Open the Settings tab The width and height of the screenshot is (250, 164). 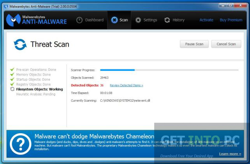coord(146,20)
